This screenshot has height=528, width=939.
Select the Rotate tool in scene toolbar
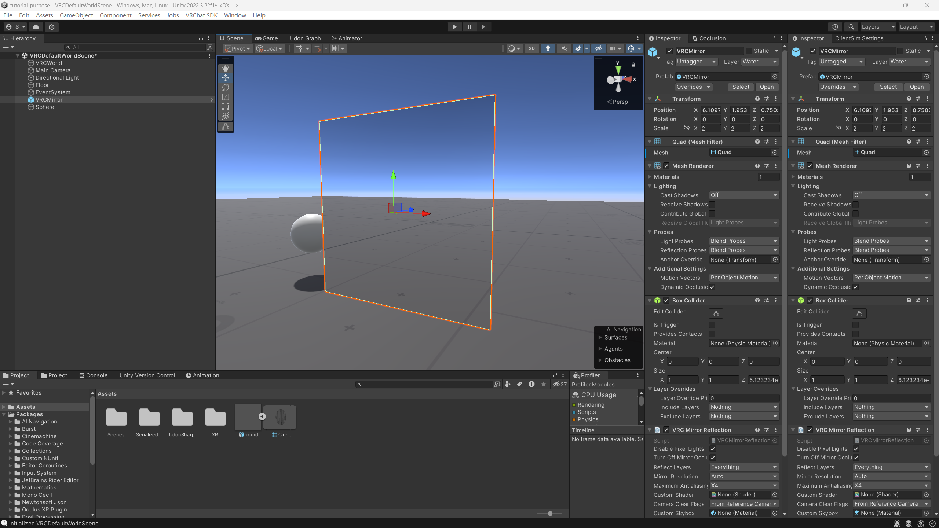pos(226,87)
